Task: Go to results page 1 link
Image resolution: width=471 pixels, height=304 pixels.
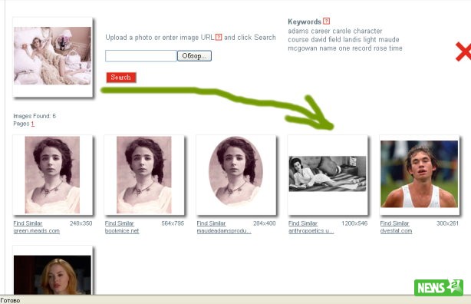Action: (32, 124)
